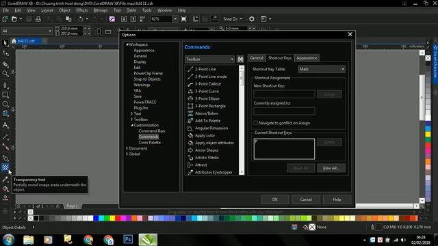
Task: Expand the Text tree node
Action: pos(132,113)
